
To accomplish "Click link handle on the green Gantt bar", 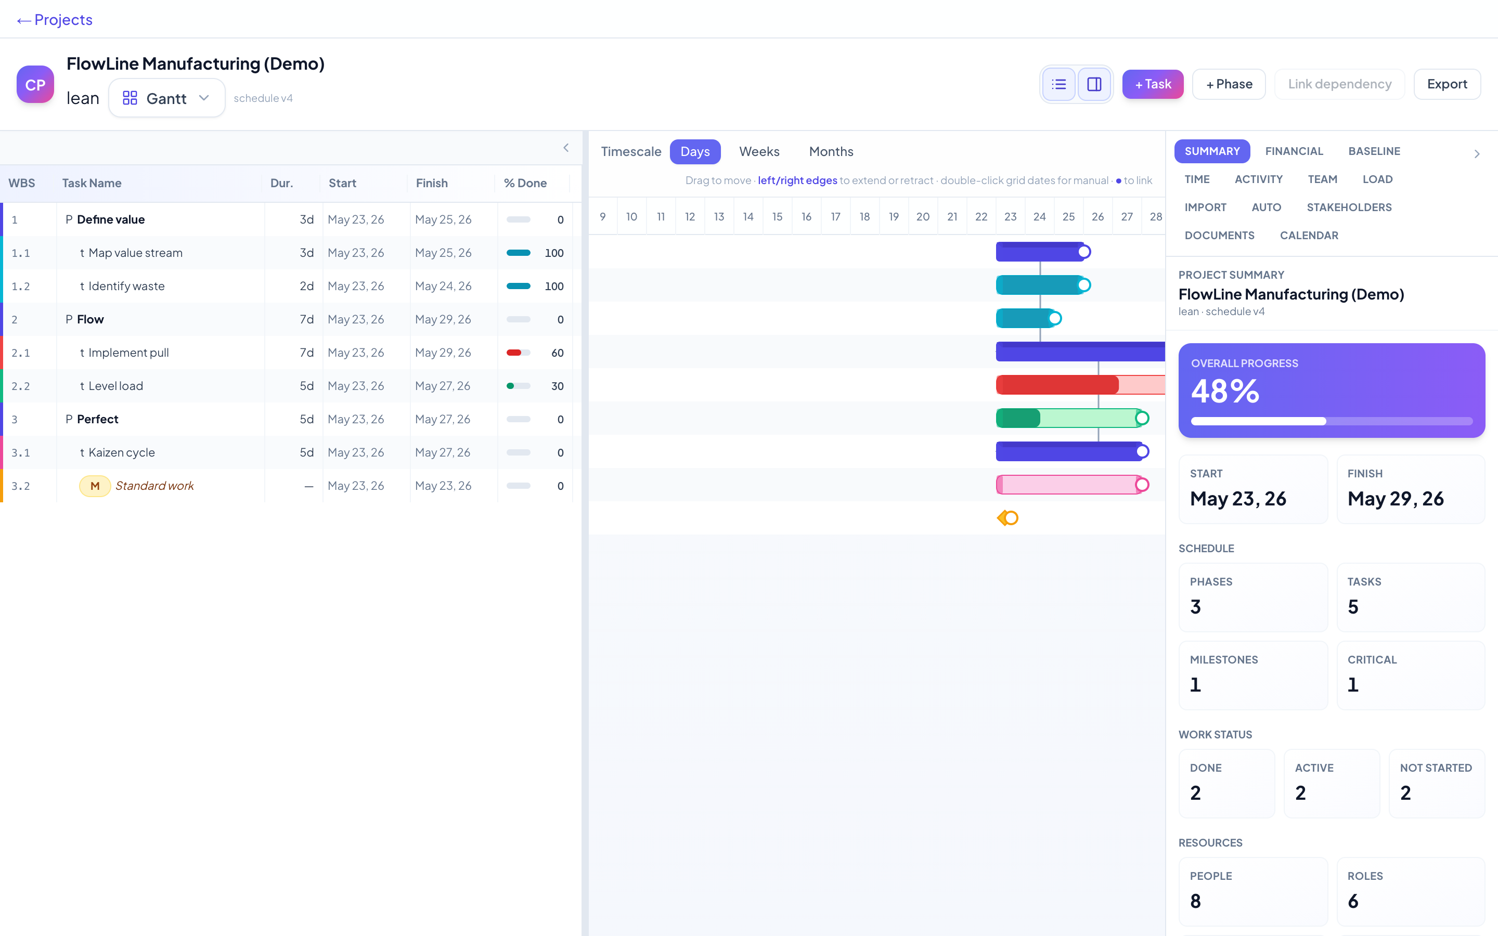I will point(1142,419).
